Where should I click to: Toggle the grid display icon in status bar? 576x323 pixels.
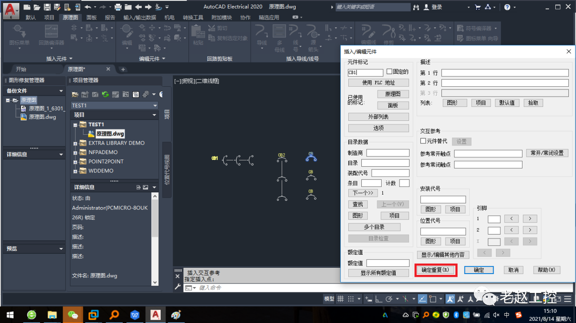pyautogui.click(x=341, y=299)
